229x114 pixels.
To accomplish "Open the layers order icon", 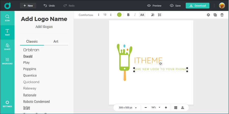I will [208, 15].
